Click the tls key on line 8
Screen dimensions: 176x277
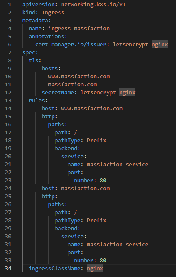pos(34,61)
